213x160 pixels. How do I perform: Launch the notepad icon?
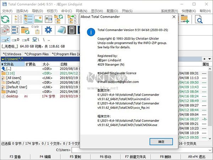coord(61,30)
